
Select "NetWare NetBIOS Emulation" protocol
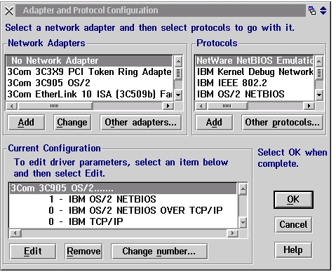[x=255, y=61]
